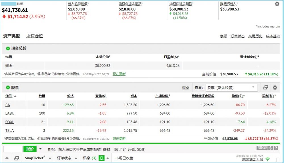Open help question mark icon
Screen dimensions: 284x163
pos(276,148)
